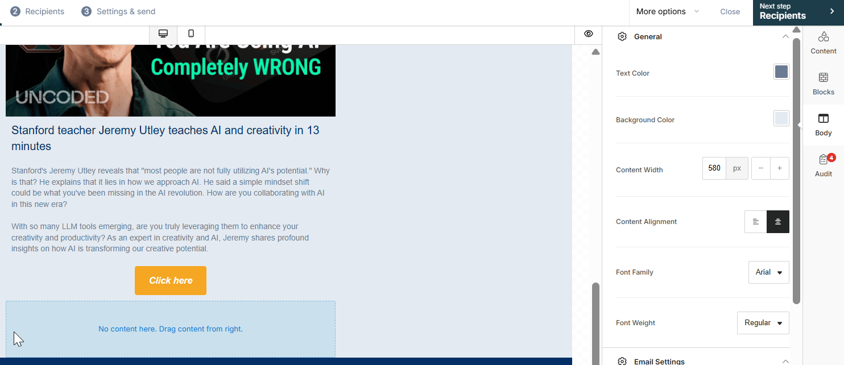This screenshot has width=844, height=365.
Task: Click the Close link in header
Action: click(730, 11)
